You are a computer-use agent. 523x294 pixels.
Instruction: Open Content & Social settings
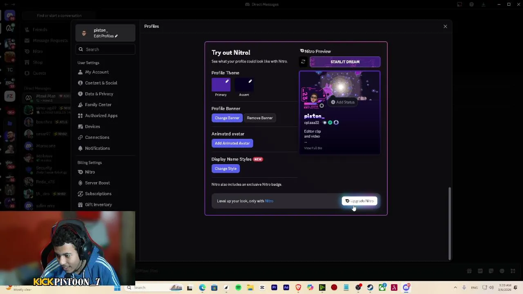pyautogui.click(x=105, y=83)
